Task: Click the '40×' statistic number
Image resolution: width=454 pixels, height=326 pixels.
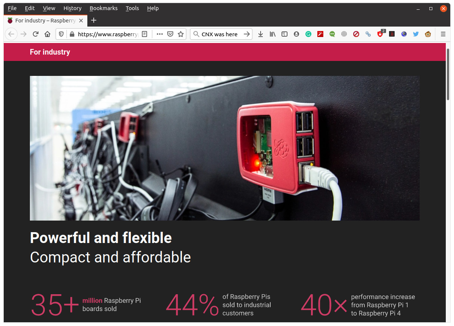Action: 324,305
